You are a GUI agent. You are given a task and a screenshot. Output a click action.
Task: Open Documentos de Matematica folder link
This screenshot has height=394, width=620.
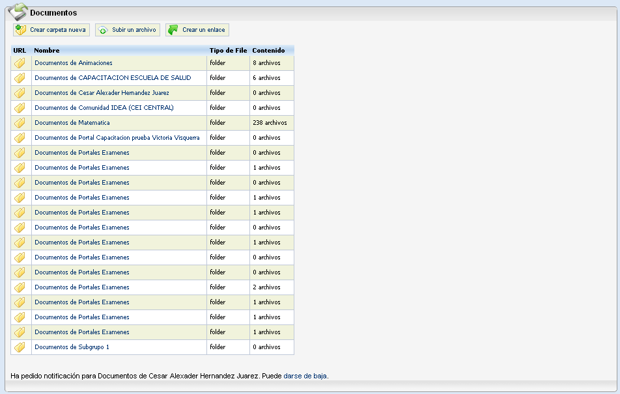(72, 123)
